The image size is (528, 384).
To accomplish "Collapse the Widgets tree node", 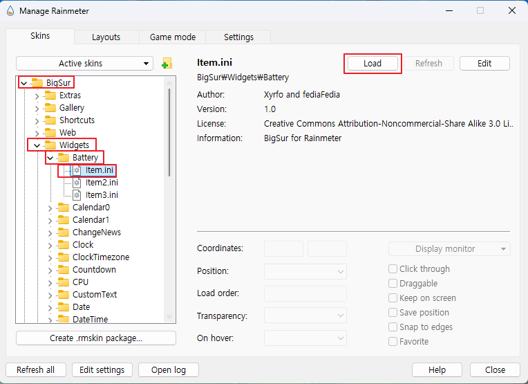I will click(37, 145).
